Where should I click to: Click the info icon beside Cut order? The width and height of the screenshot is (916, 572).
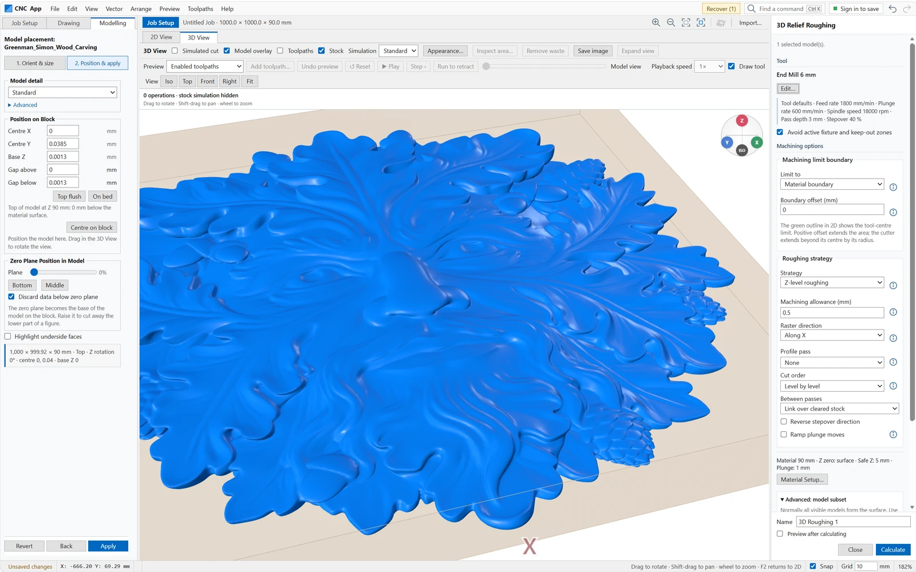coord(893,386)
